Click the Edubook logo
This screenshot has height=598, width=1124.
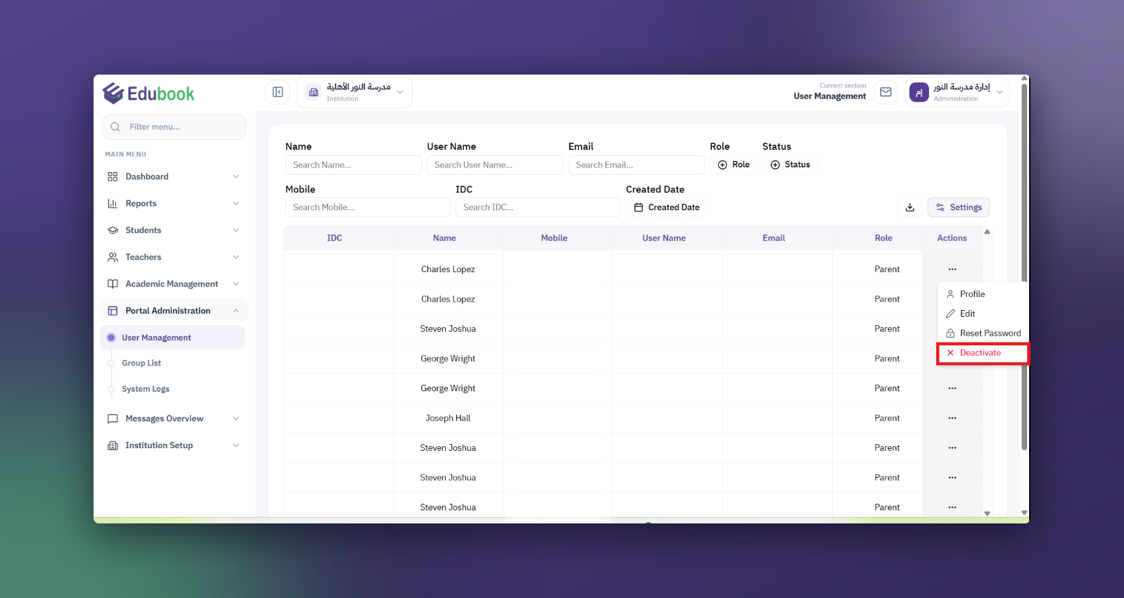(x=149, y=94)
